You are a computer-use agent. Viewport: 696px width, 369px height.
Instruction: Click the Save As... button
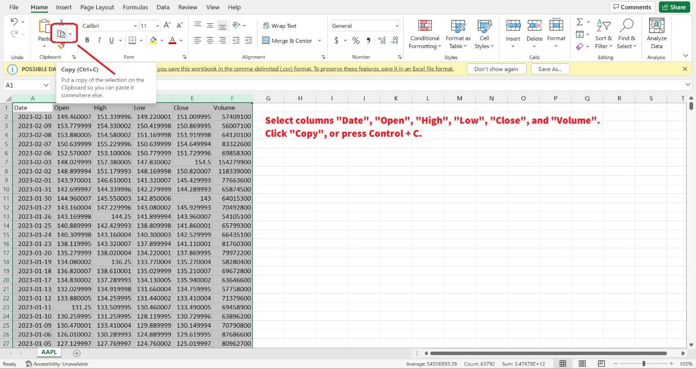549,68
